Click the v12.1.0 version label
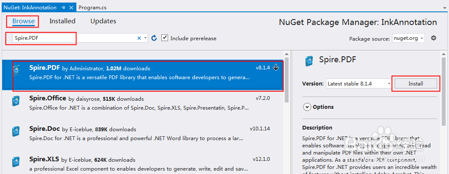Viewport: 449px width, 174px height. click(x=261, y=159)
